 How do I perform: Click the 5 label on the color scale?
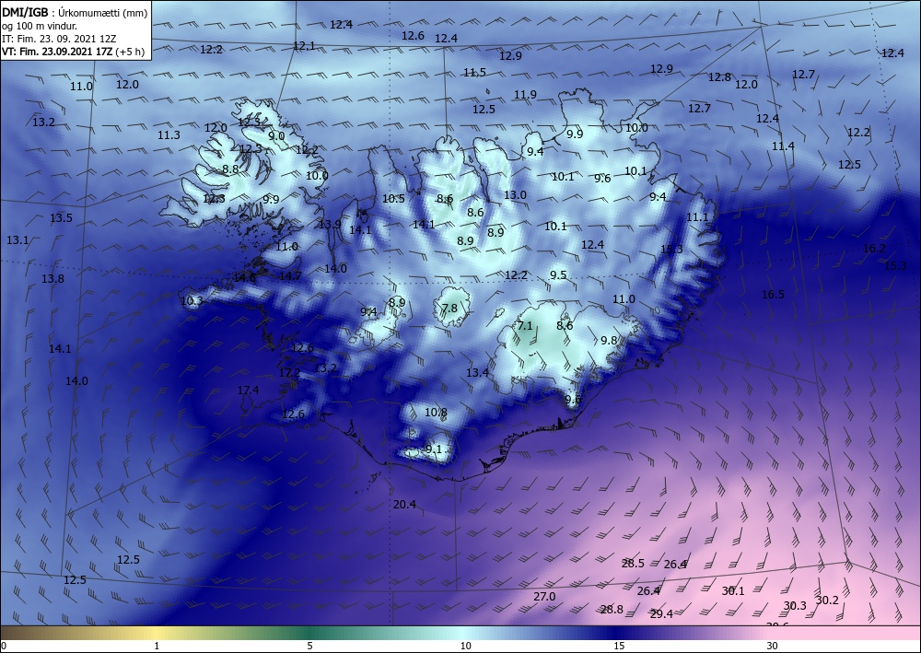pos(309,646)
